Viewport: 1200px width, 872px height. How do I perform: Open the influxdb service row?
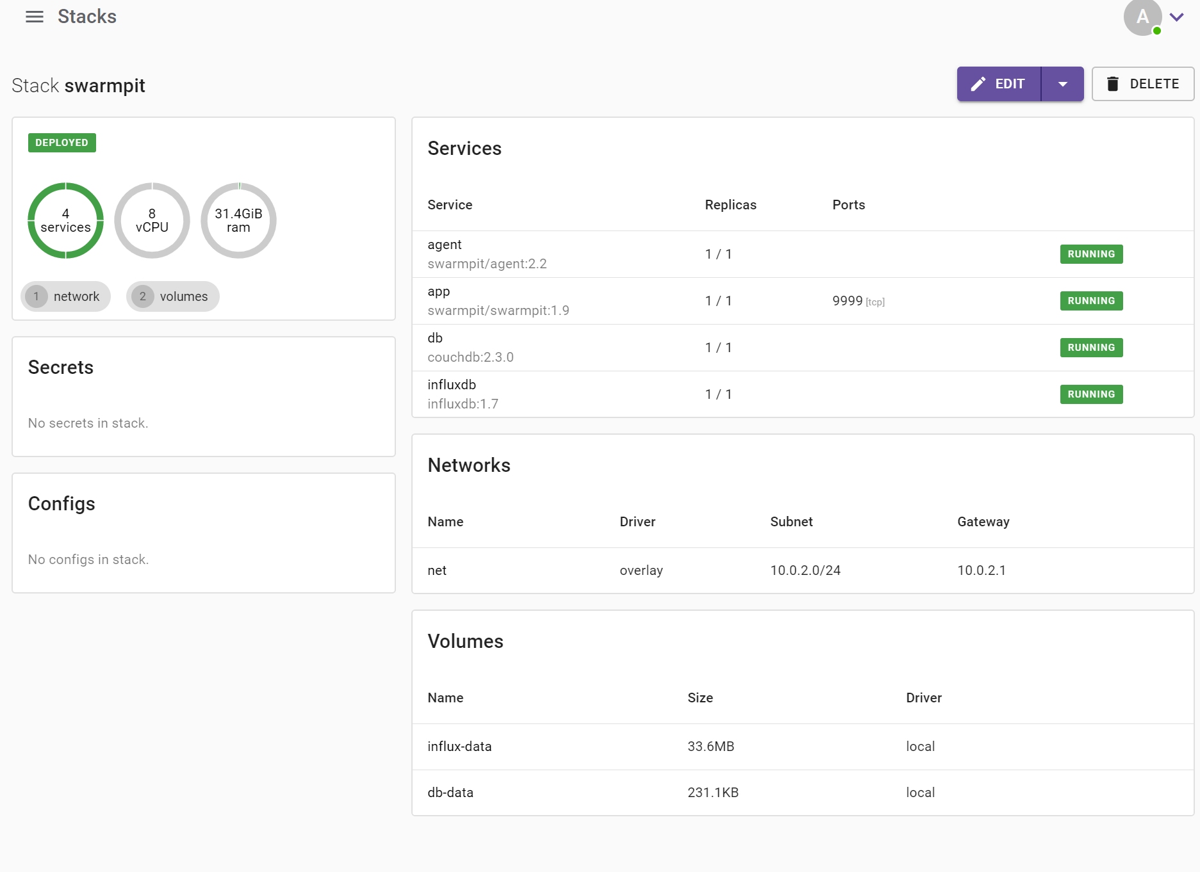(x=803, y=394)
